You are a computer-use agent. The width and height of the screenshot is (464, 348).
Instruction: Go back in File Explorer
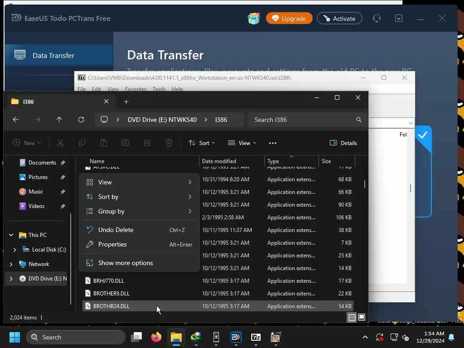tap(16, 120)
